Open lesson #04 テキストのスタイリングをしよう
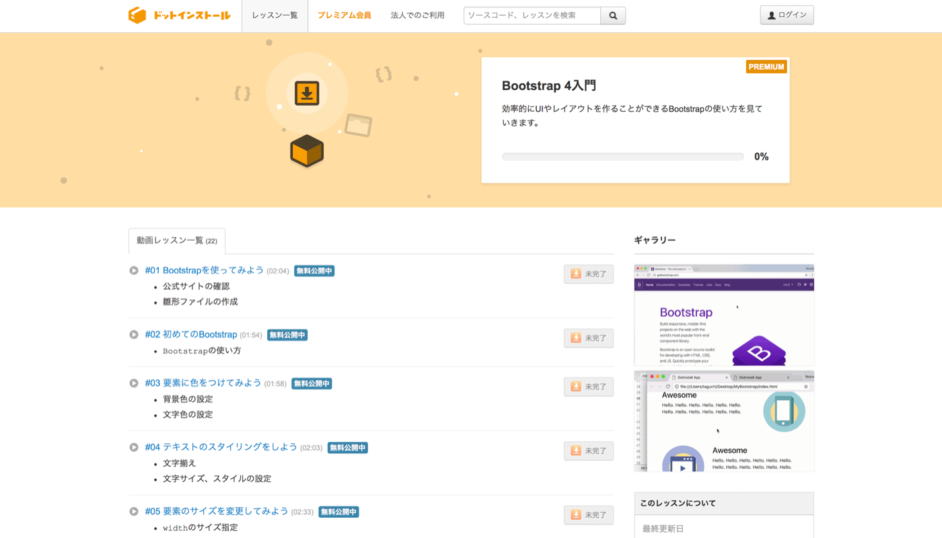Screen dimensions: 942x538 pos(221,447)
